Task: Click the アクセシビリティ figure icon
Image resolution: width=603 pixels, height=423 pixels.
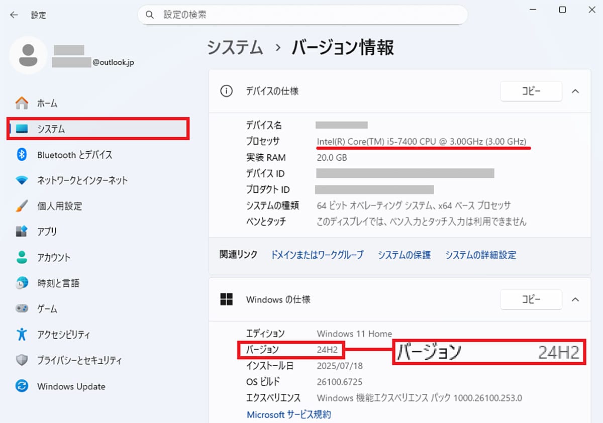Action: [22, 334]
